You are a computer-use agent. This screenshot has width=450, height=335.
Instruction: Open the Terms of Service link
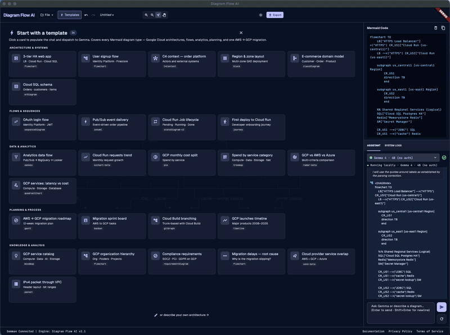pyautogui.click(x=430, y=331)
